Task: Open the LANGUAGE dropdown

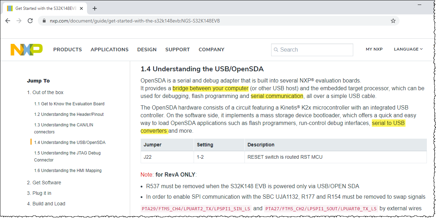Action: (408, 49)
